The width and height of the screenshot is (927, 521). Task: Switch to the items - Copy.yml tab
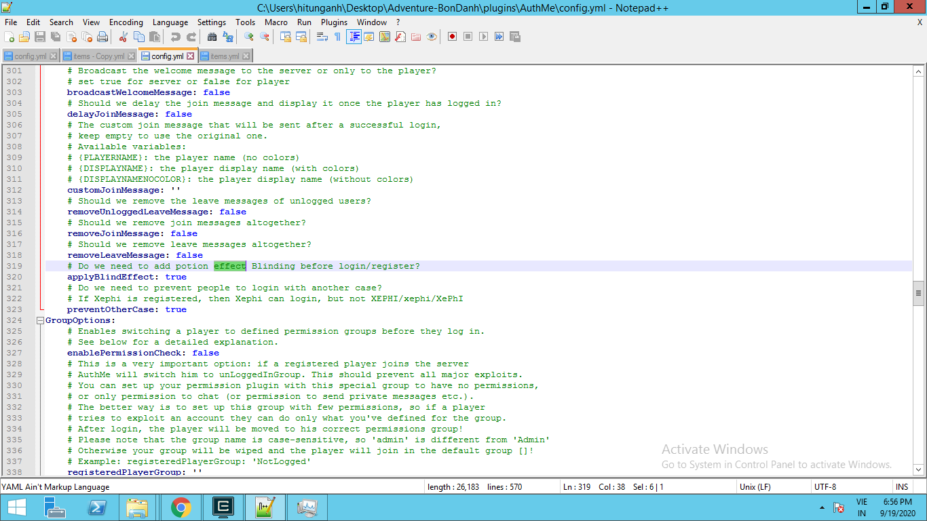tap(98, 56)
